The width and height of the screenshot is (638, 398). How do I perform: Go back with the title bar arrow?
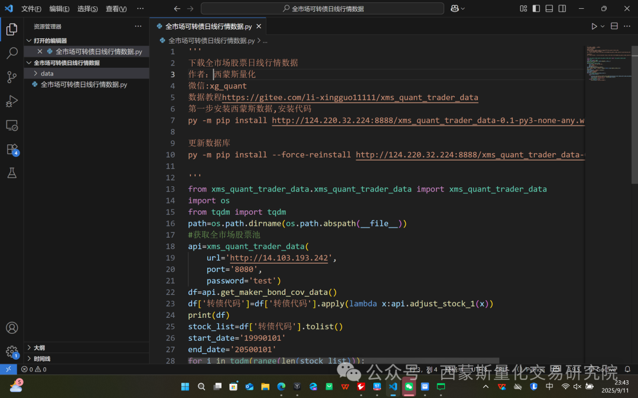coord(177,8)
